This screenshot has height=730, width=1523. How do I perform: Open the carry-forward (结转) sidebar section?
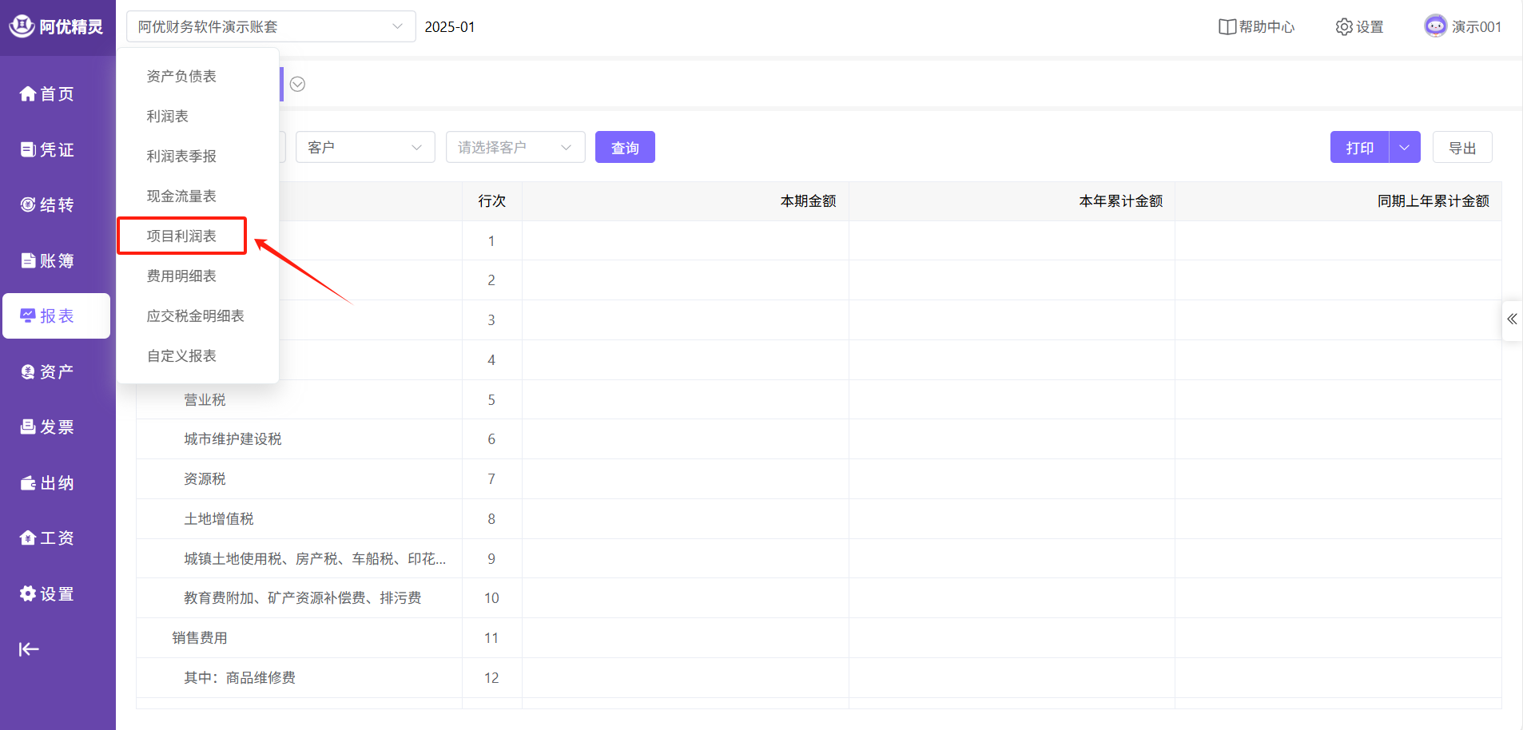point(47,205)
